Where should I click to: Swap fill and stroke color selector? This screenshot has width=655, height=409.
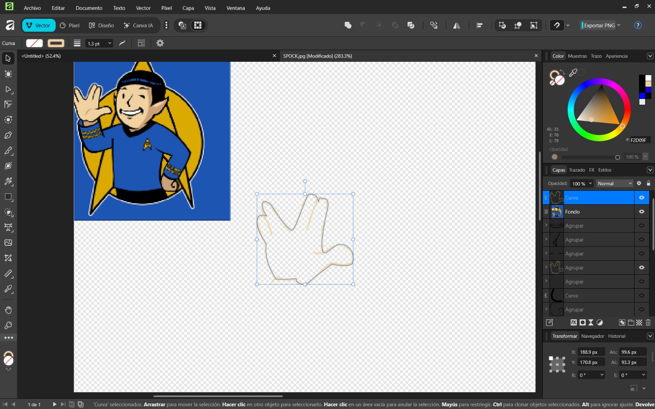coord(562,72)
